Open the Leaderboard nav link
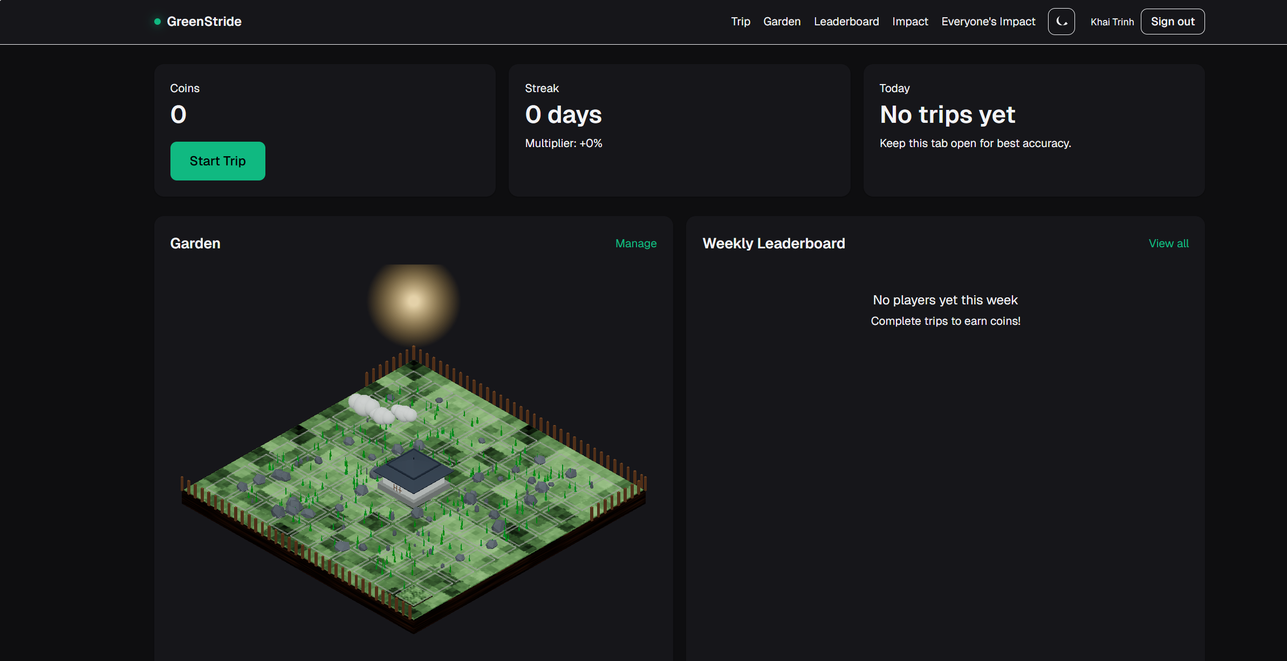1287x661 pixels. [x=846, y=22]
